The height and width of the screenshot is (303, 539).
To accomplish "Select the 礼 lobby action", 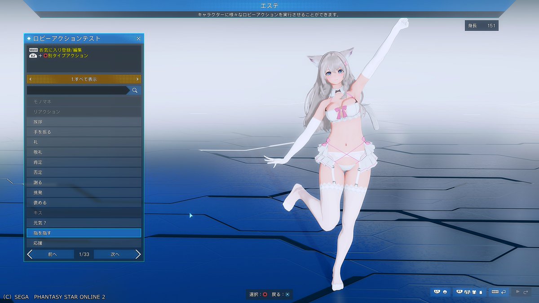I will click(84, 142).
